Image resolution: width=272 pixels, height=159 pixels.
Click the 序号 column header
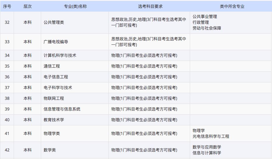click(x=7, y=6)
